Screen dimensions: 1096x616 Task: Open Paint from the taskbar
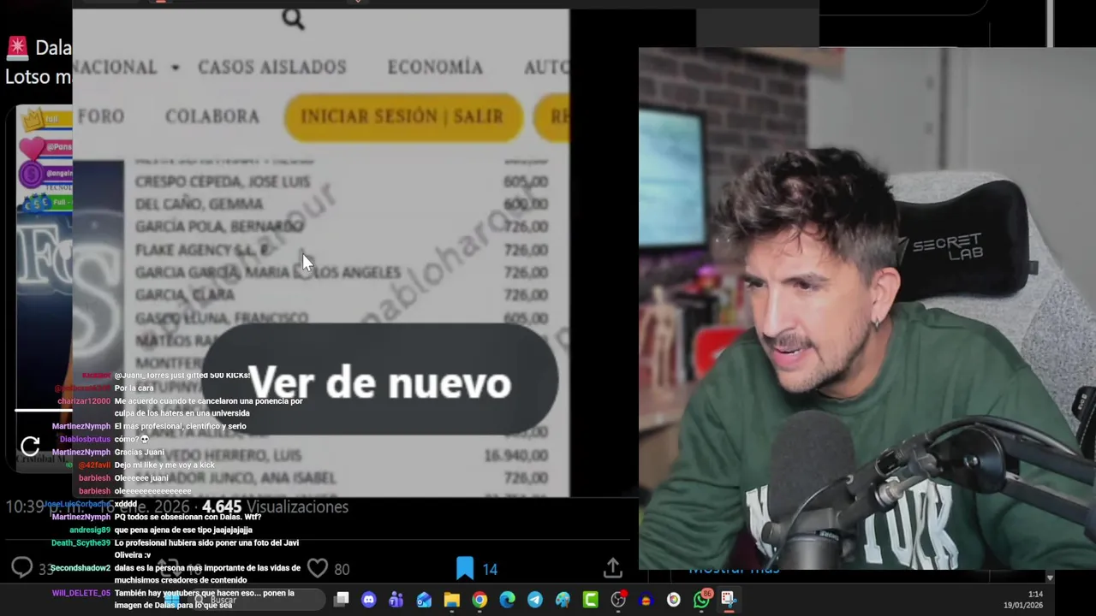563,599
